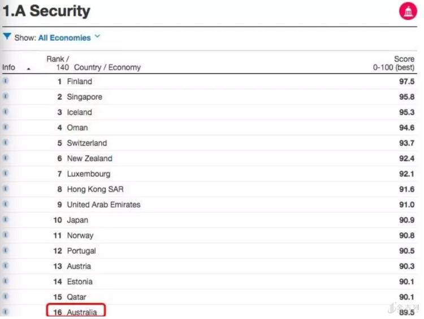
Task: Click info icon next to Japan
Action: tap(6, 220)
